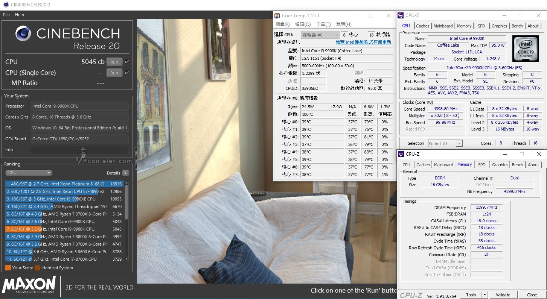Switch to SPD tab in upper CPU-Z
This screenshot has height=299, width=547.
pos(481,26)
